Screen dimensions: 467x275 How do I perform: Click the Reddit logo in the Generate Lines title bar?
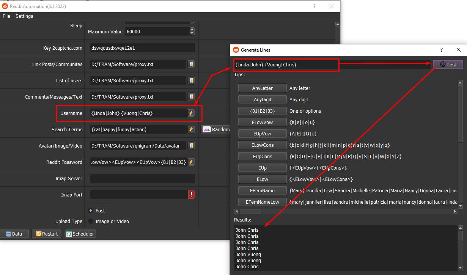click(x=236, y=50)
